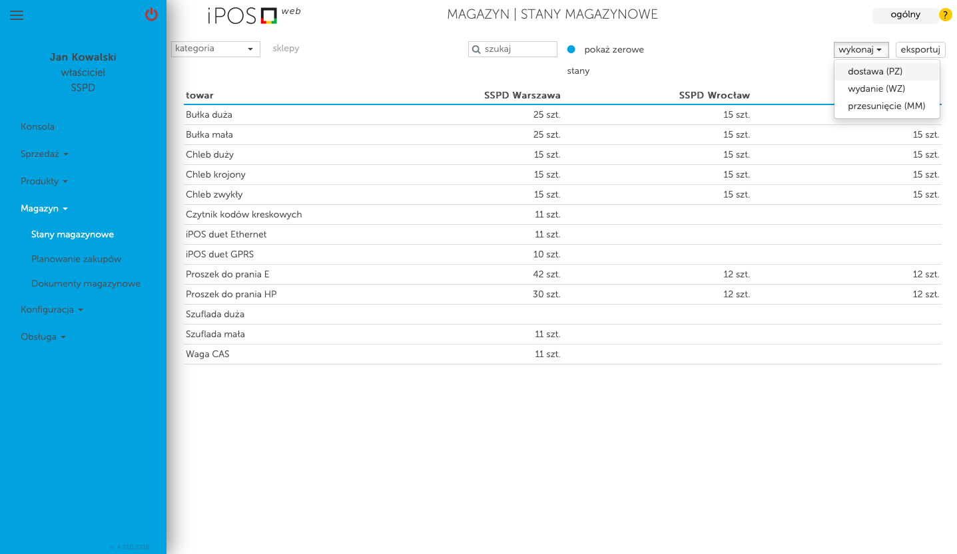Expand the Sprzedaż sidebar section
The image size is (957, 554).
pos(44,154)
